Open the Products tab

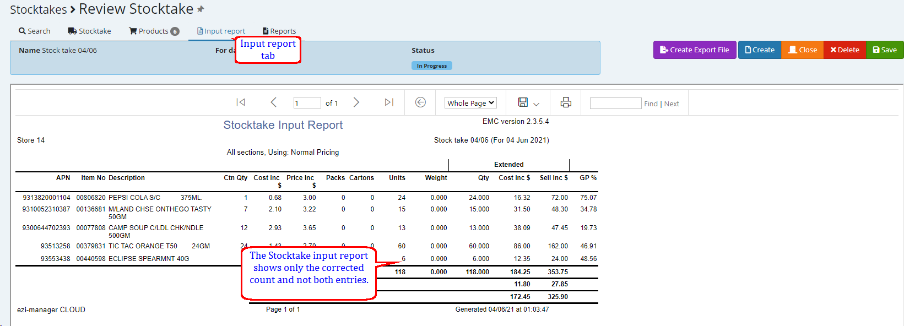(154, 31)
